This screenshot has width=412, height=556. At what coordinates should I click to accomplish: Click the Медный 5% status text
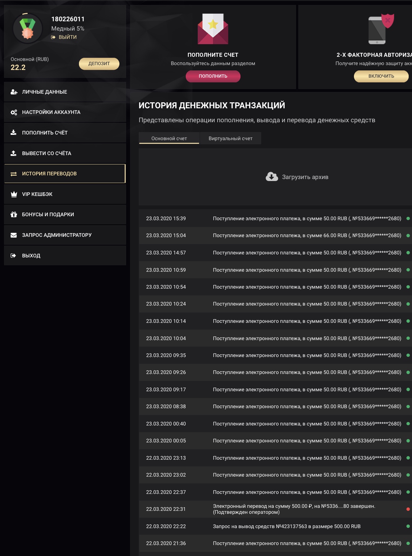tap(68, 29)
